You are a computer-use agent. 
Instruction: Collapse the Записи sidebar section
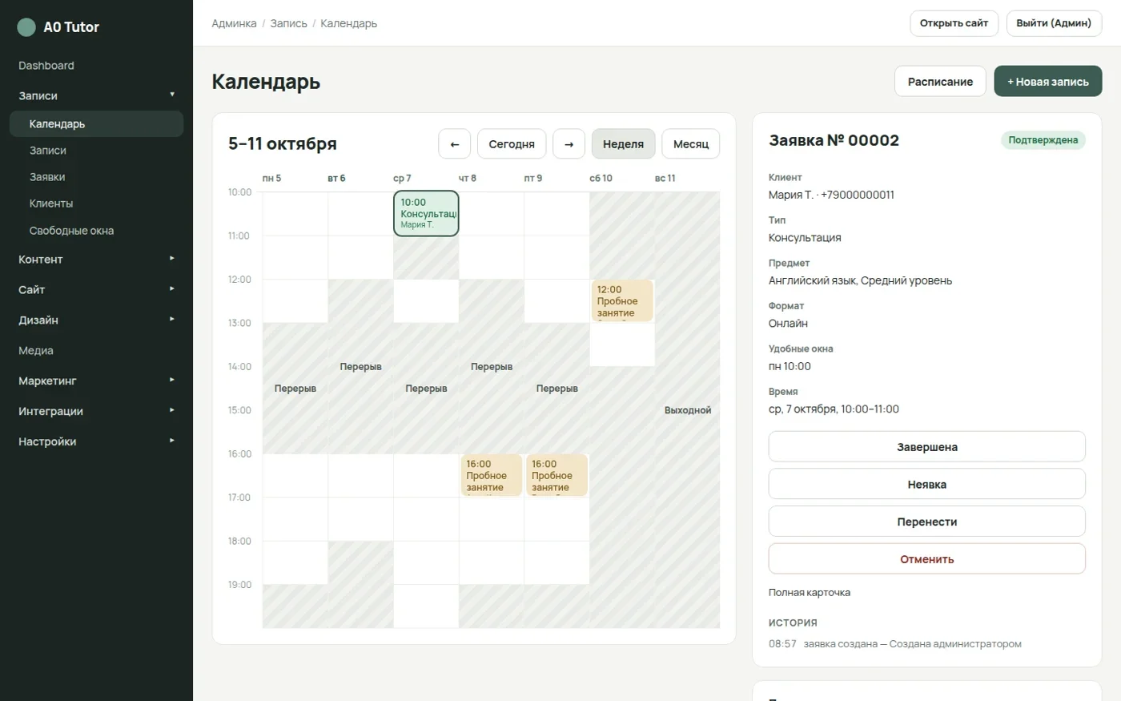[96, 95]
